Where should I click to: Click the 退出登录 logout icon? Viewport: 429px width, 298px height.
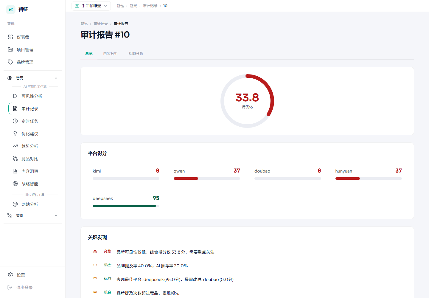10,287
